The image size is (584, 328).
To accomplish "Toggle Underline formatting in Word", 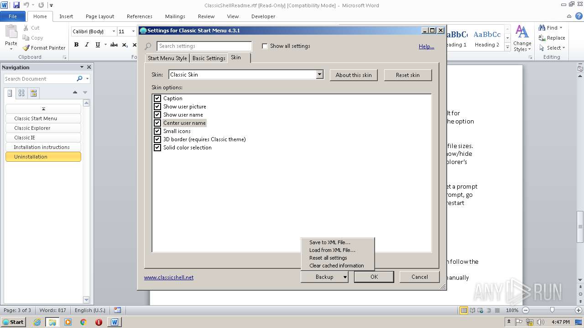I will tap(98, 45).
